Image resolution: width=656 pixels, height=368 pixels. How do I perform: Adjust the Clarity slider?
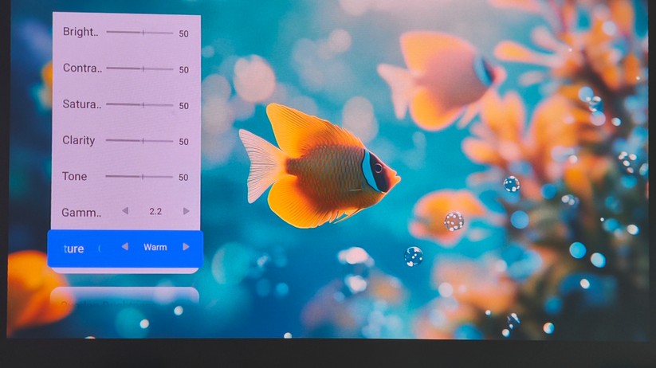coord(139,141)
